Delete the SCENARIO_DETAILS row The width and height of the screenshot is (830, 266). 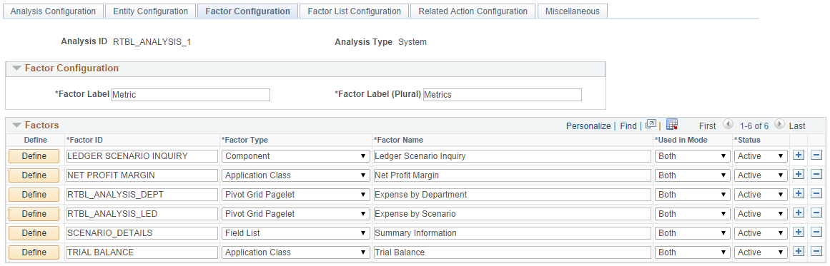[816, 232]
